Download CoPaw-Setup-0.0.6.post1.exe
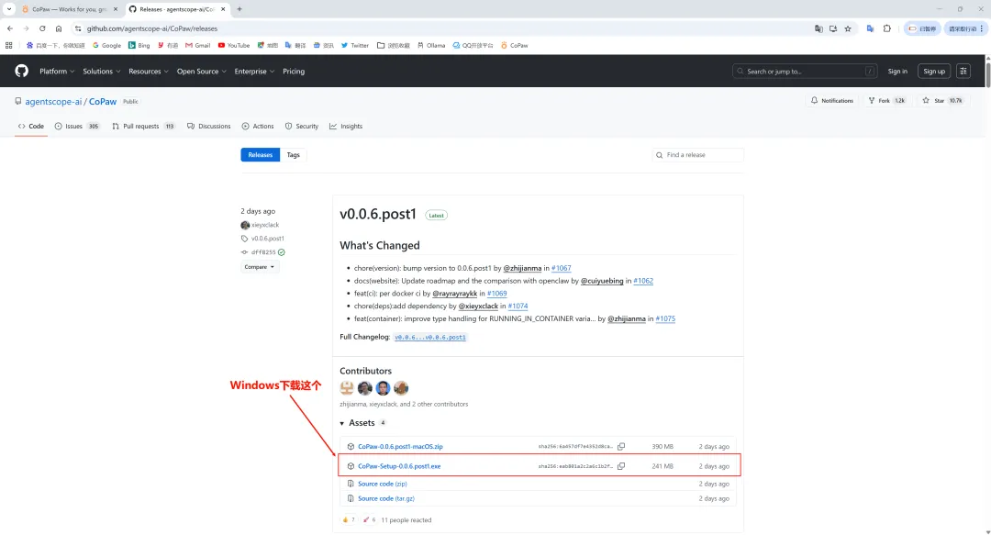The width and height of the screenshot is (991, 535). tap(399, 466)
